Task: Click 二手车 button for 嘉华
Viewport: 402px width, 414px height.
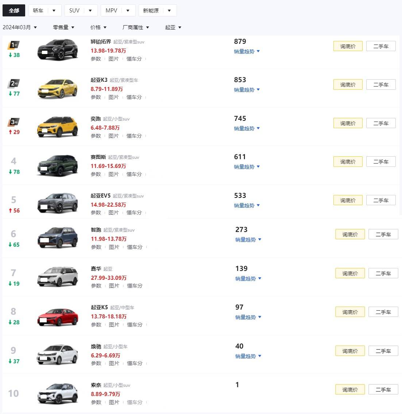Action: (383, 273)
